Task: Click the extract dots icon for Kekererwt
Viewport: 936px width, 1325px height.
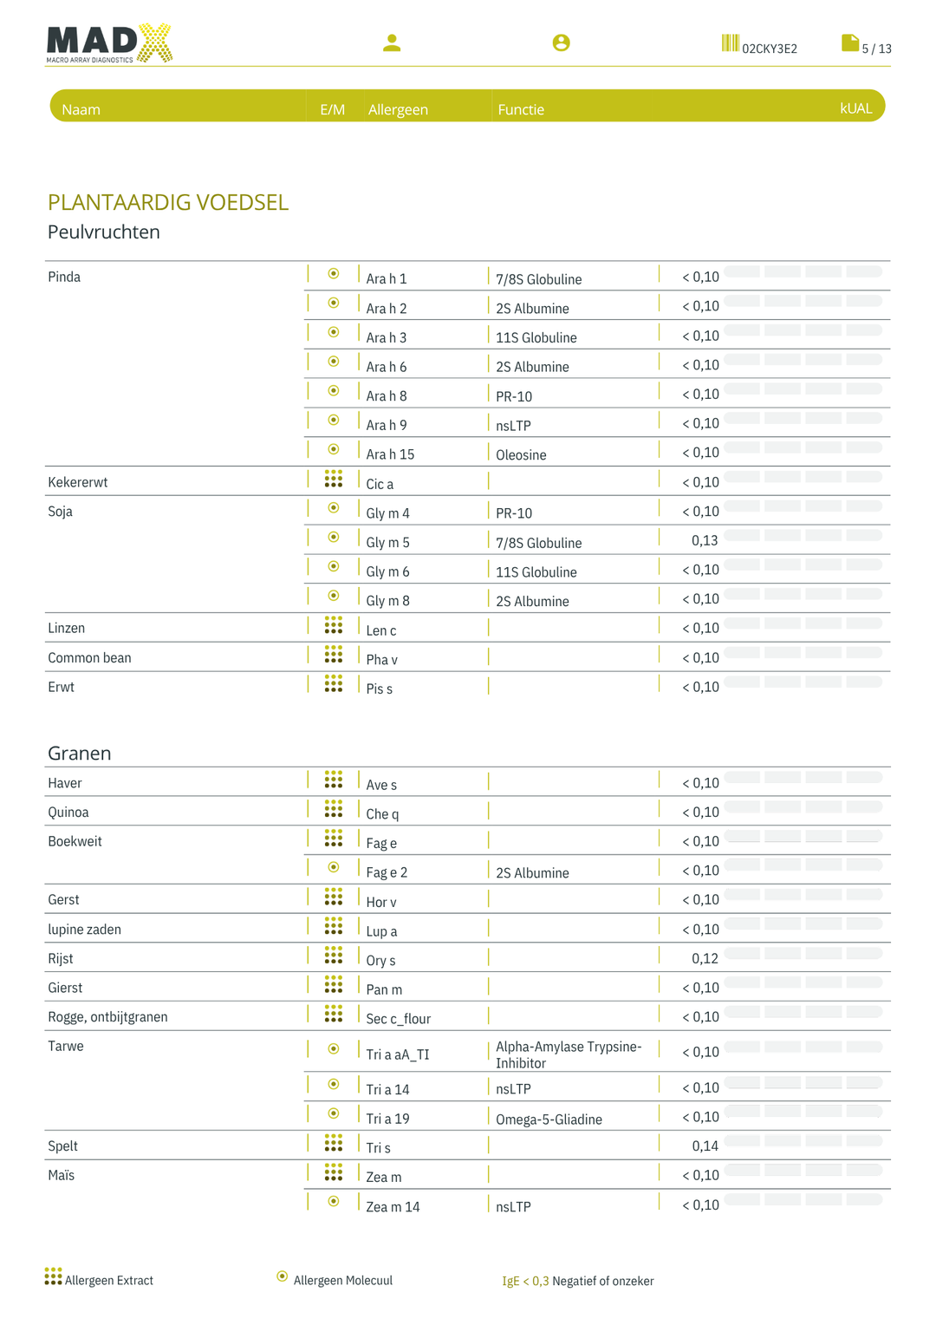Action: (334, 479)
